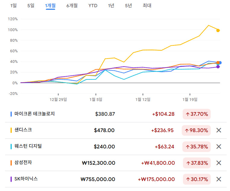The width and height of the screenshot is (230, 191).
Task: Show the YTD chart range
Action: 93,5
